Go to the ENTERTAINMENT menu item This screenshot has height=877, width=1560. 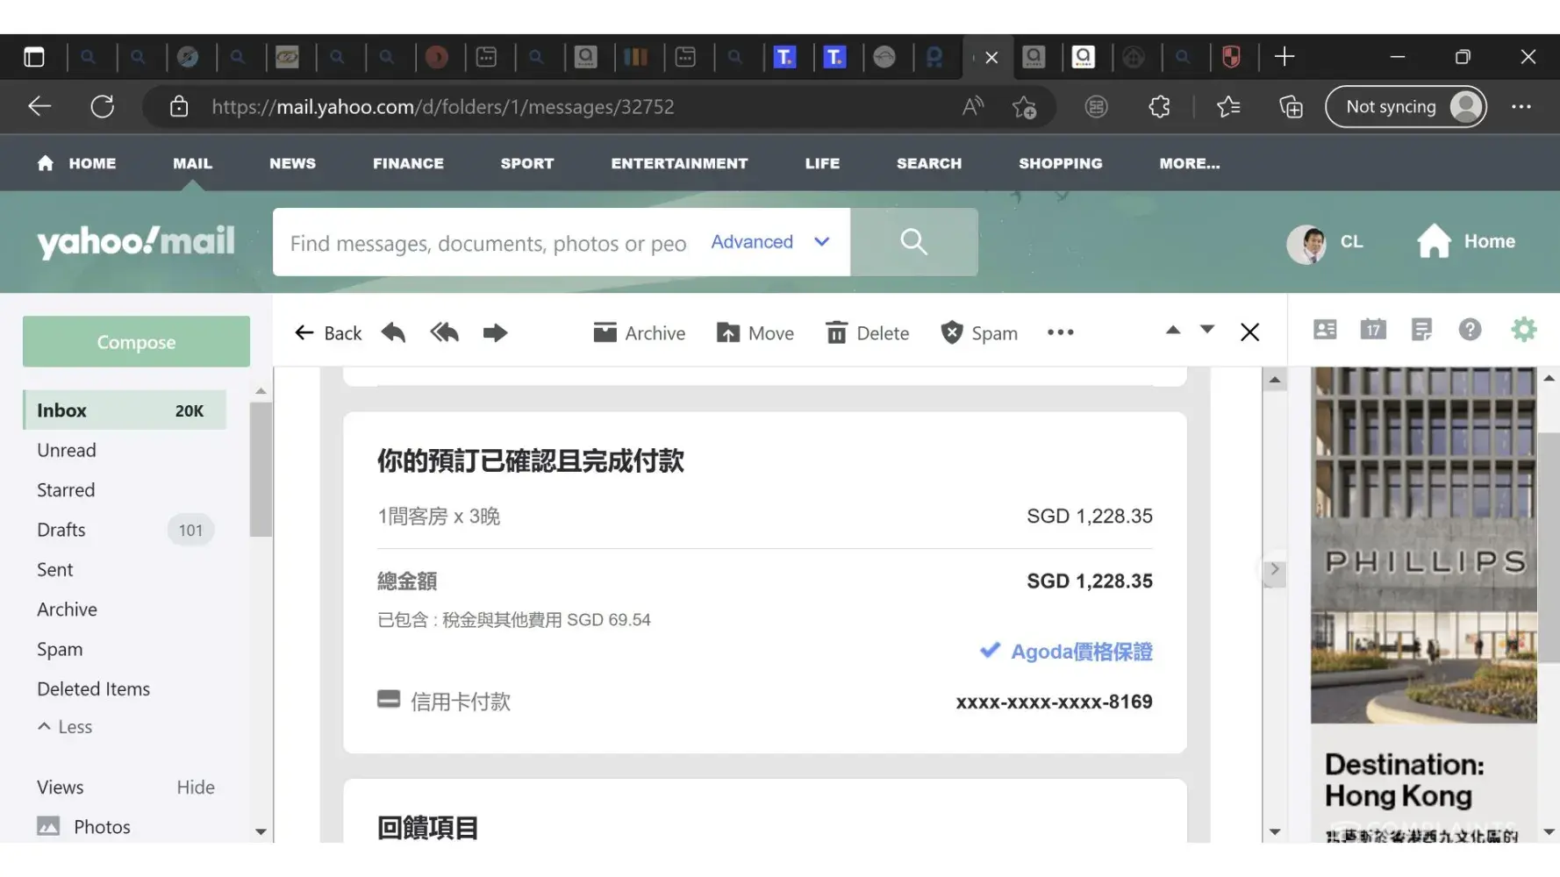pyautogui.click(x=679, y=163)
